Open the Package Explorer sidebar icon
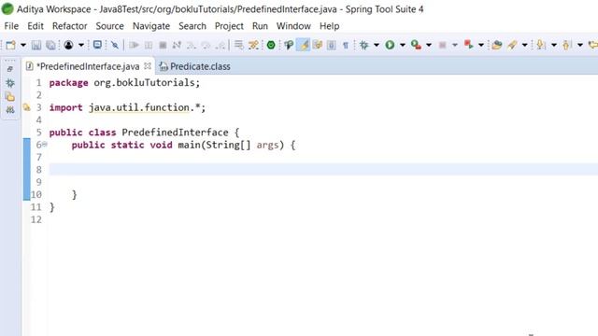 [x=10, y=97]
